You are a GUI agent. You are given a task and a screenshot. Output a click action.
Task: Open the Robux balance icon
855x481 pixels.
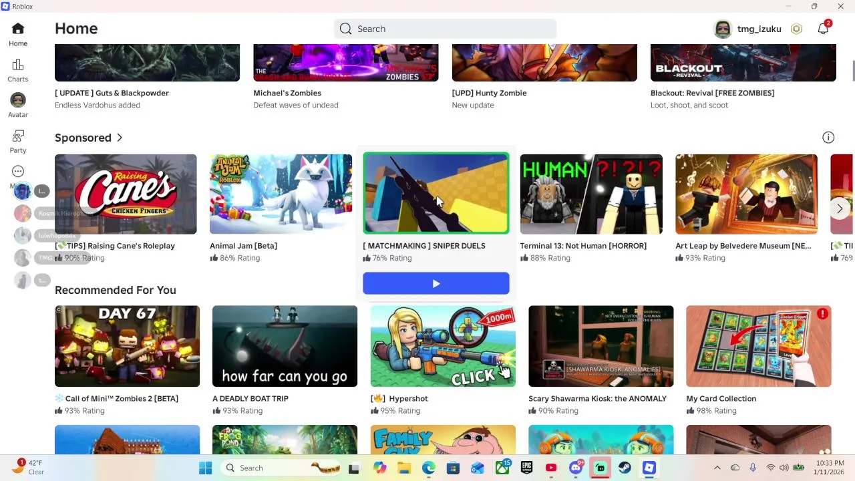coord(796,29)
